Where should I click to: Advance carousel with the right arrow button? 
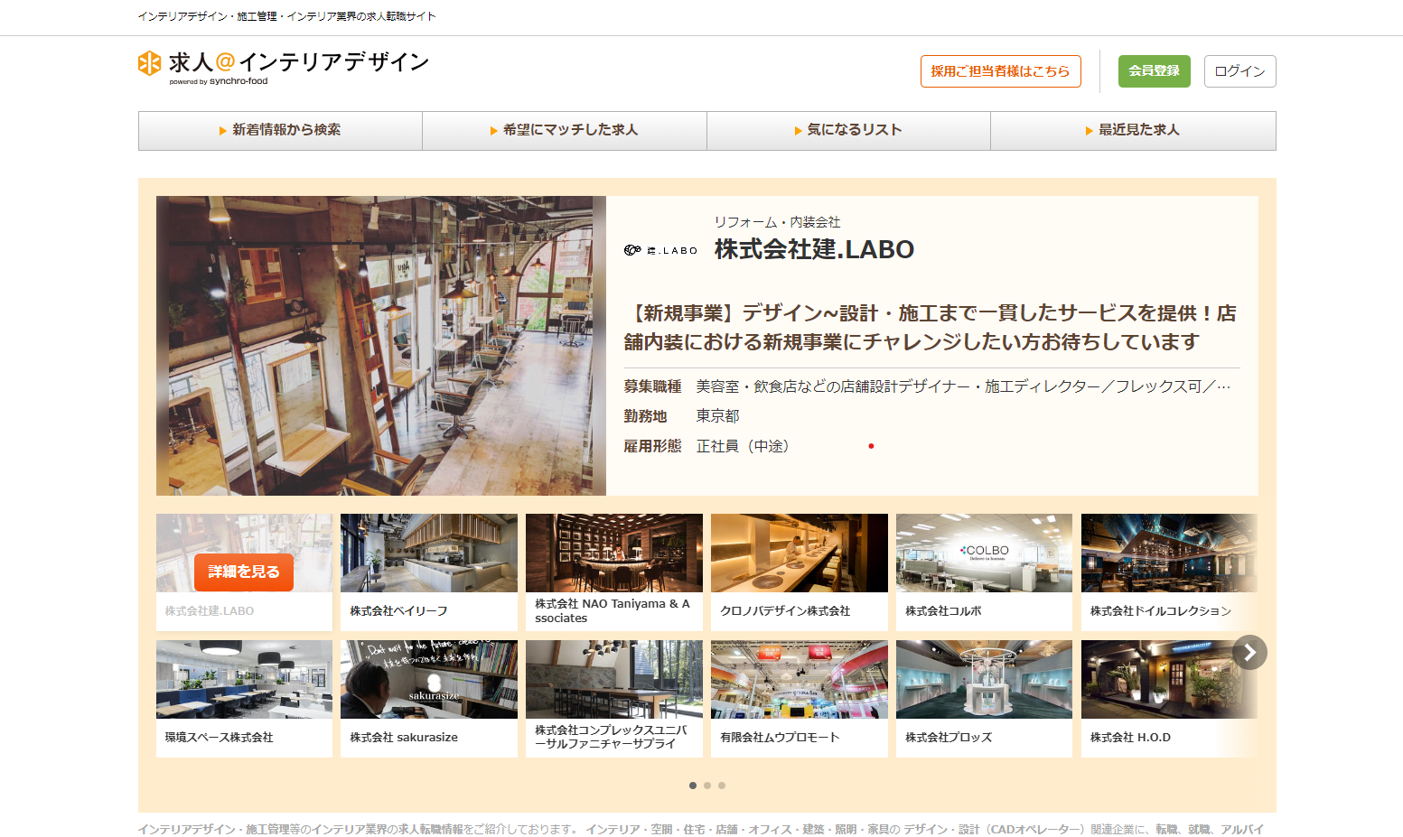pyautogui.click(x=1249, y=652)
